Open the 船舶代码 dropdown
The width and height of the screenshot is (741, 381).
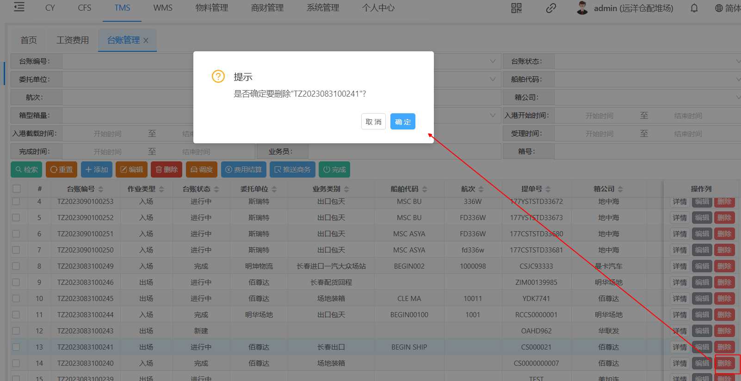(x=648, y=79)
